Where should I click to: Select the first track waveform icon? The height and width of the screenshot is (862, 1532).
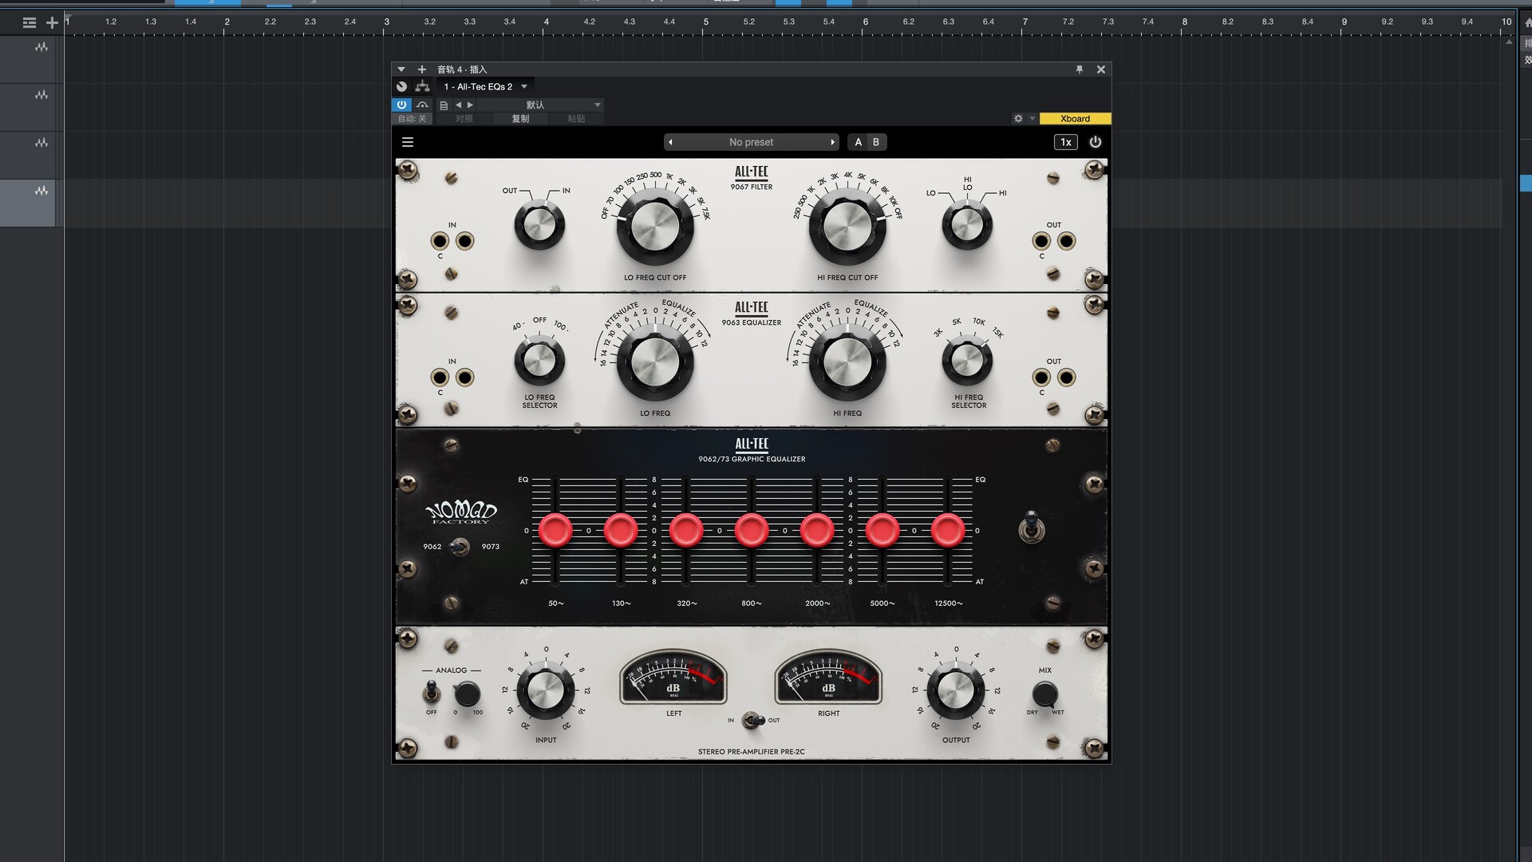(x=41, y=48)
